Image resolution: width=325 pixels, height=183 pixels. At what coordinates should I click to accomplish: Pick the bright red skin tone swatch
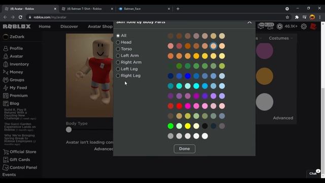[x=179, y=106]
